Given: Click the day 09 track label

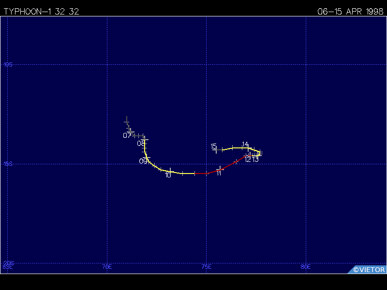Looking at the screenshot, I should click(143, 161).
